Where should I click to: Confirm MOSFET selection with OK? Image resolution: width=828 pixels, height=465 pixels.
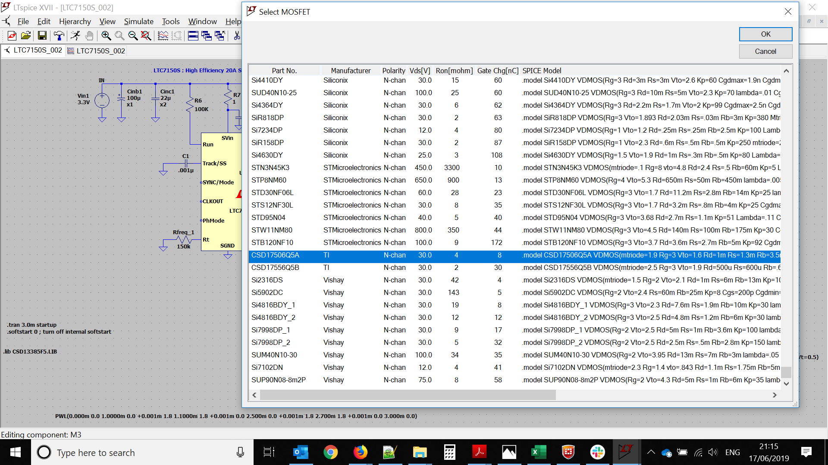pyautogui.click(x=765, y=34)
